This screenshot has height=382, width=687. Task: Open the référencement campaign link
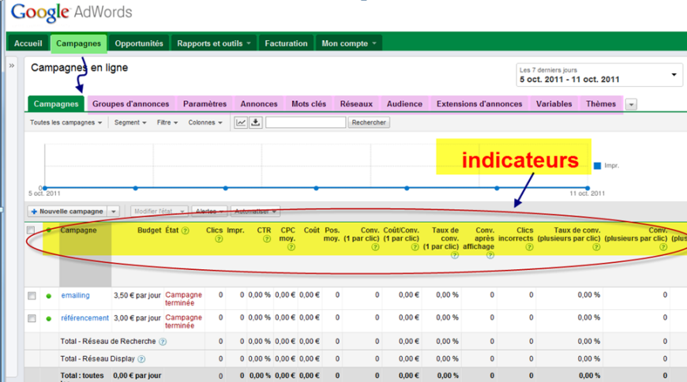click(x=85, y=318)
